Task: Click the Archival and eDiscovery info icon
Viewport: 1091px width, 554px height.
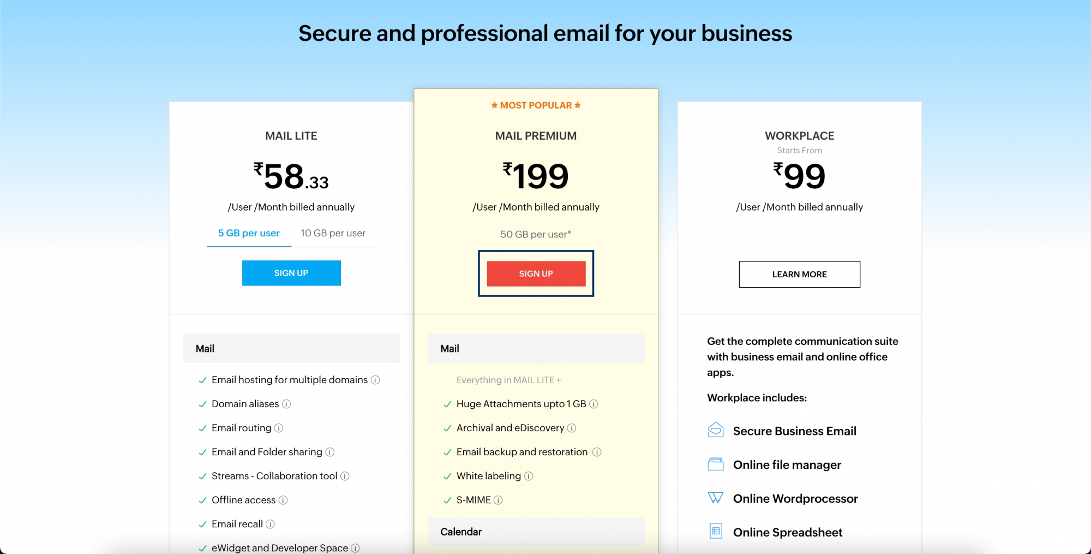Action: pyautogui.click(x=571, y=428)
